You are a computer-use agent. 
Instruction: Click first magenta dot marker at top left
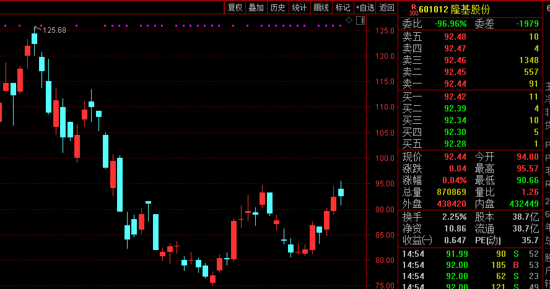(4, 25)
